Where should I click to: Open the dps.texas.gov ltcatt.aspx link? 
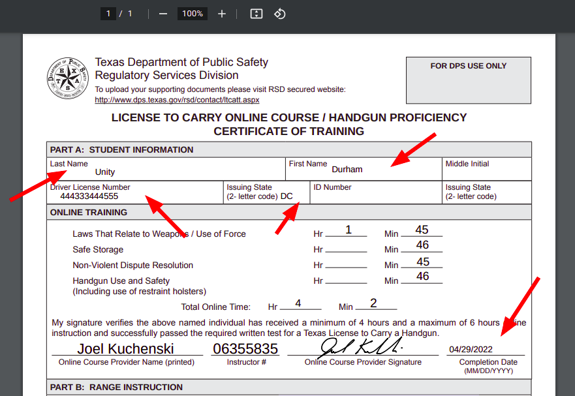coord(177,100)
